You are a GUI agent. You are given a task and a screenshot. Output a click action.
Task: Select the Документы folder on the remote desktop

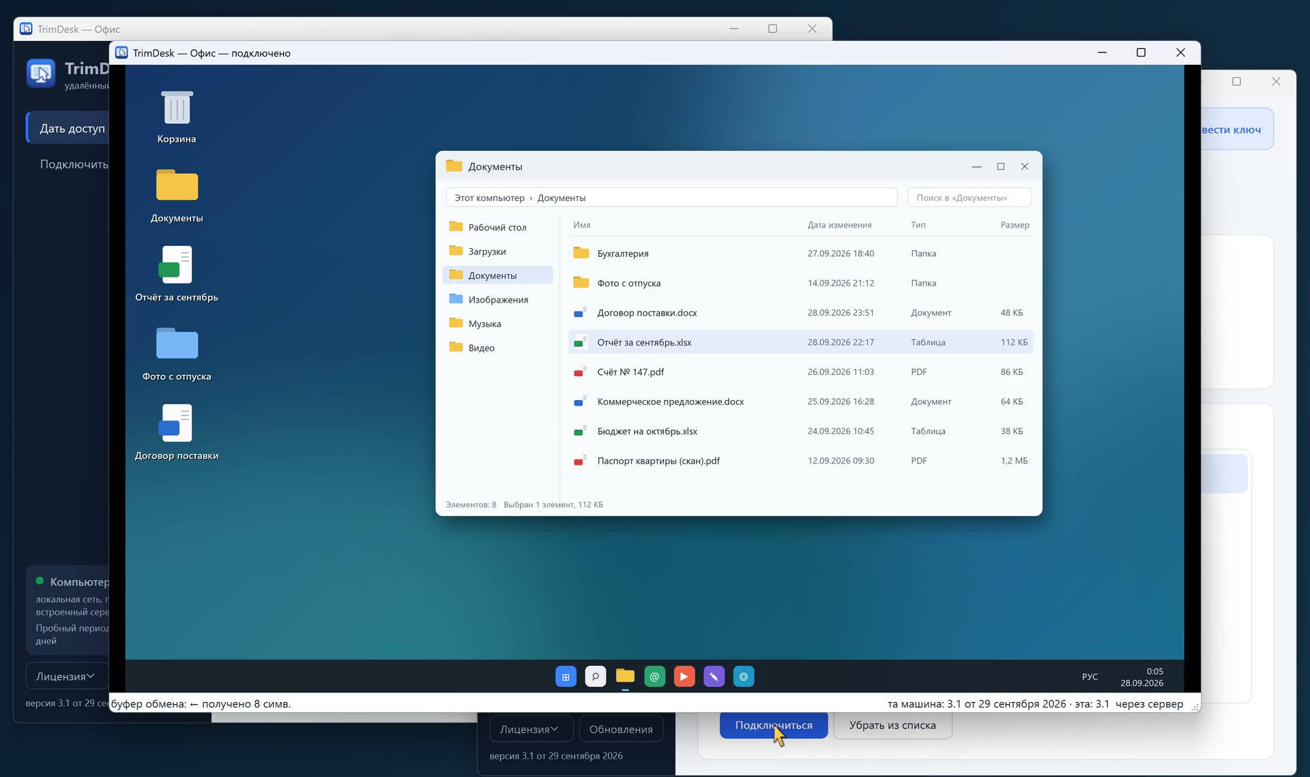pyautogui.click(x=177, y=196)
